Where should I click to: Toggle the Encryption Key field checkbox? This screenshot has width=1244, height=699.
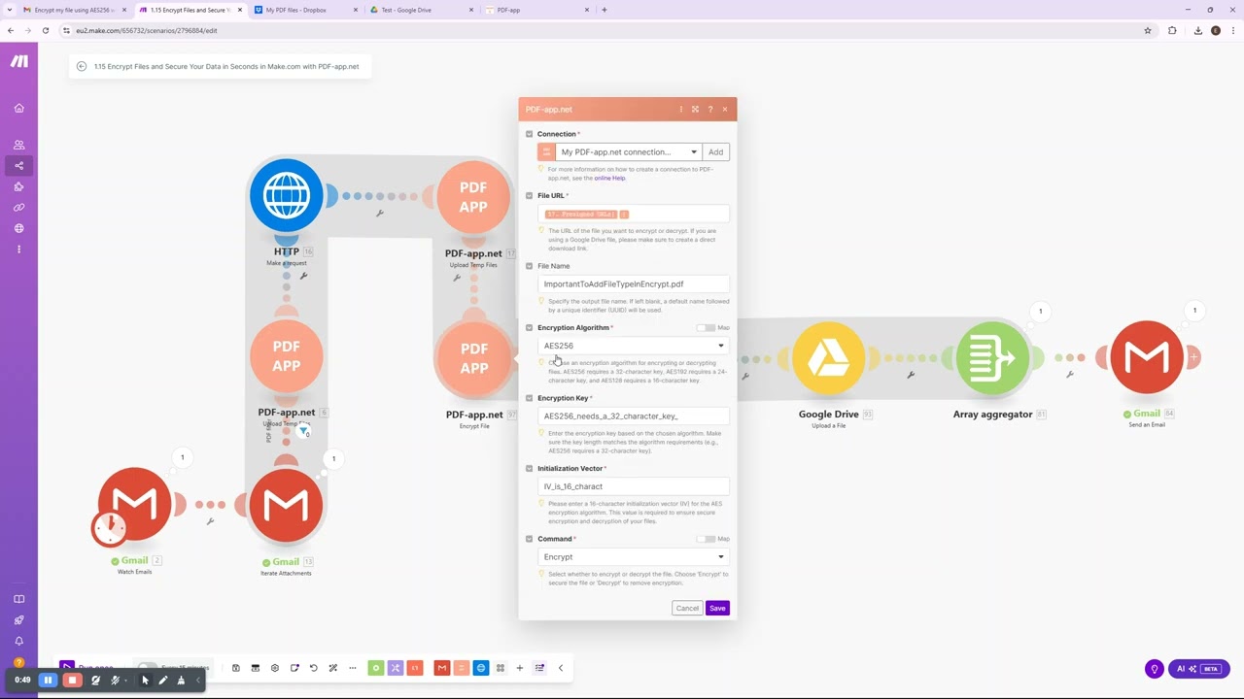(530, 398)
